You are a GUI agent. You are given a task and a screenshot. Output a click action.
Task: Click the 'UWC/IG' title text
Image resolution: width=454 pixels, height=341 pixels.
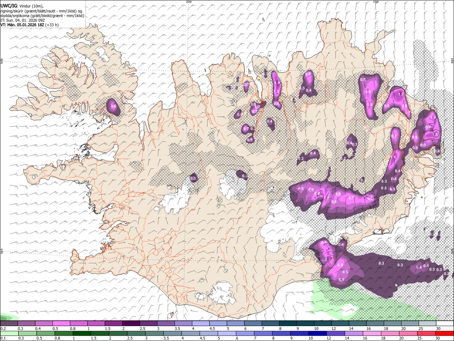pyautogui.click(x=8, y=6)
